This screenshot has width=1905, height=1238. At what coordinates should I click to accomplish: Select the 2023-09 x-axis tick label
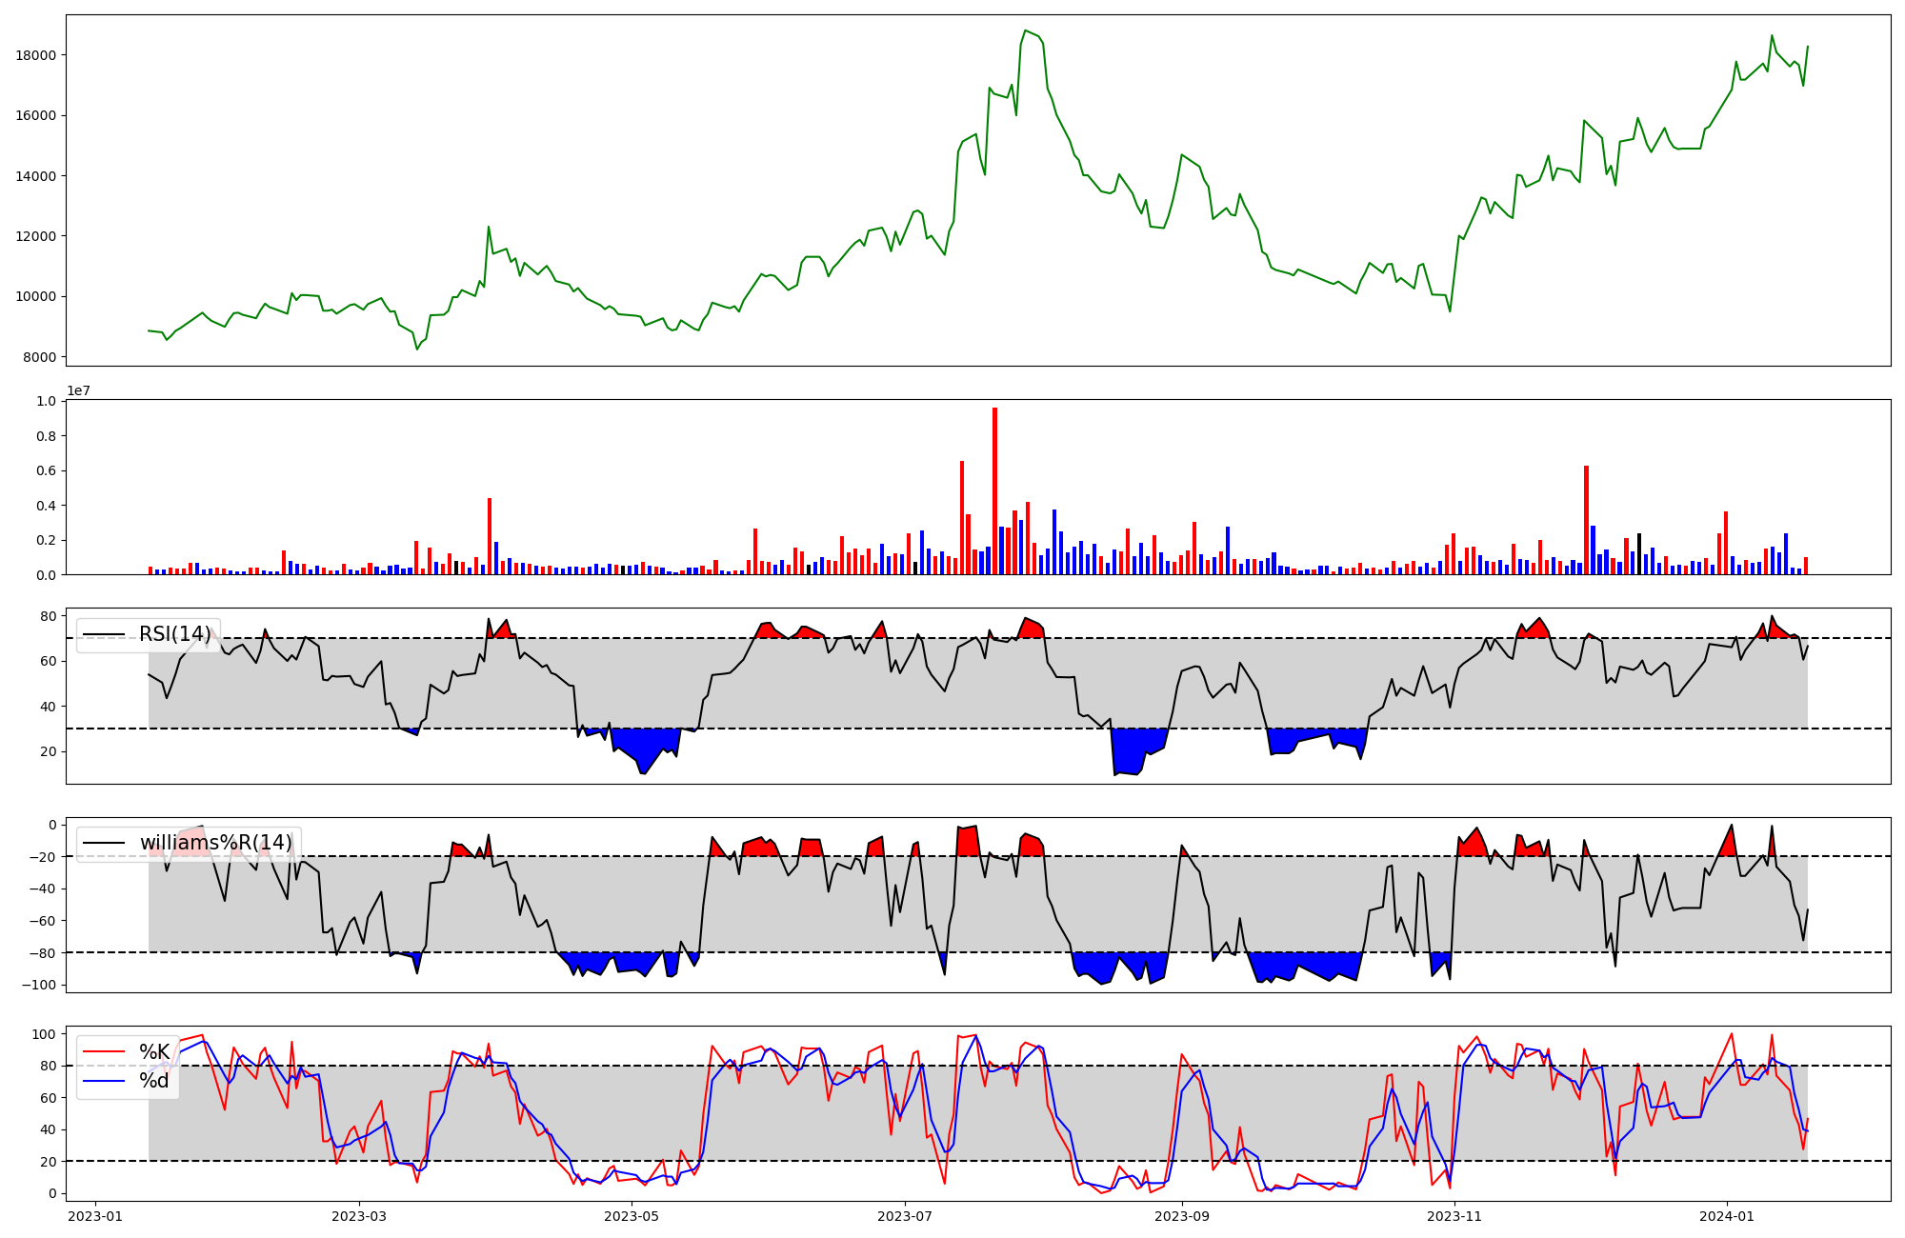point(1181,1216)
